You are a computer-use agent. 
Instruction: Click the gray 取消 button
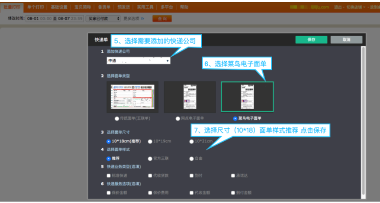click(x=346, y=40)
